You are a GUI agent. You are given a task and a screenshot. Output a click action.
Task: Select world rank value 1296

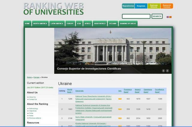click(x=70, y=99)
